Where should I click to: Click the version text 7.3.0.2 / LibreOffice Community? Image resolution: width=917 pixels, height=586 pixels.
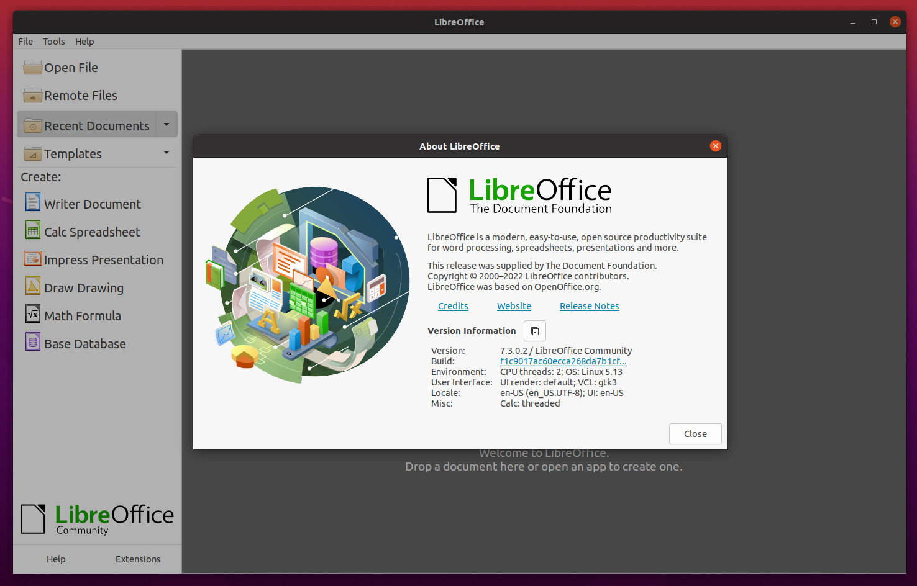coord(566,351)
